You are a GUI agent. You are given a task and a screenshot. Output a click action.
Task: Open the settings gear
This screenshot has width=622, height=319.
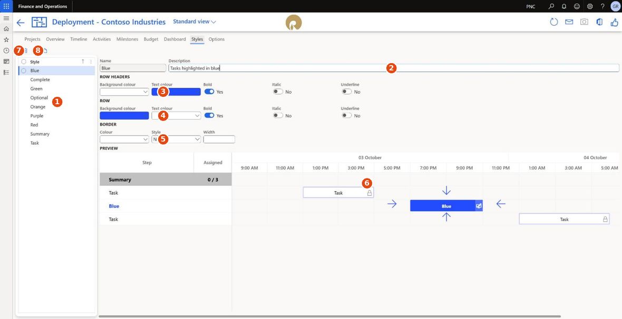click(x=590, y=6)
